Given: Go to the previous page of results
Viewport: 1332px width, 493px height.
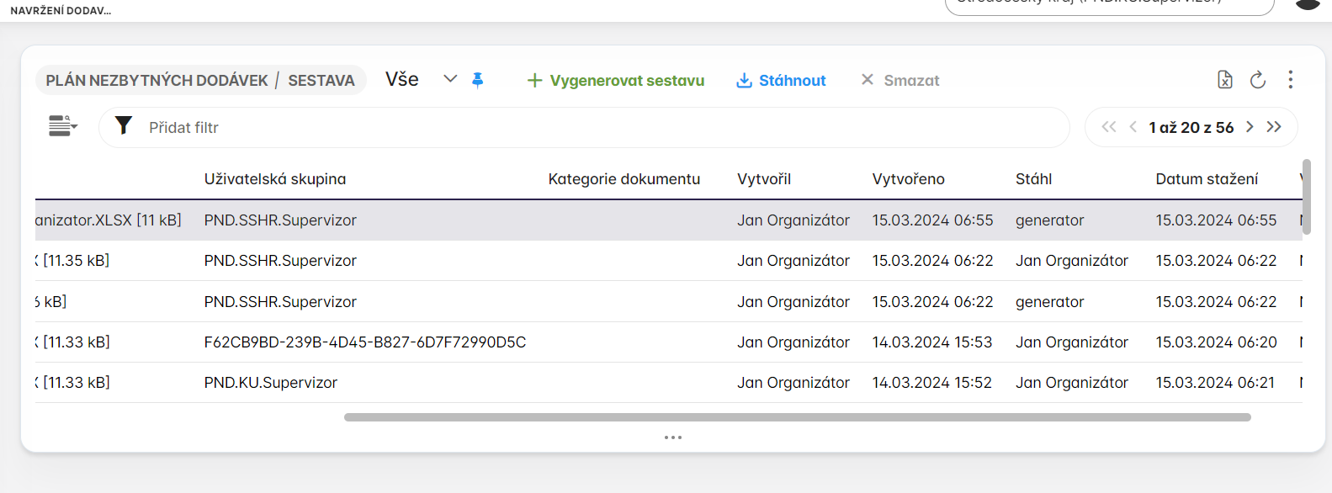Looking at the screenshot, I should coord(1133,127).
